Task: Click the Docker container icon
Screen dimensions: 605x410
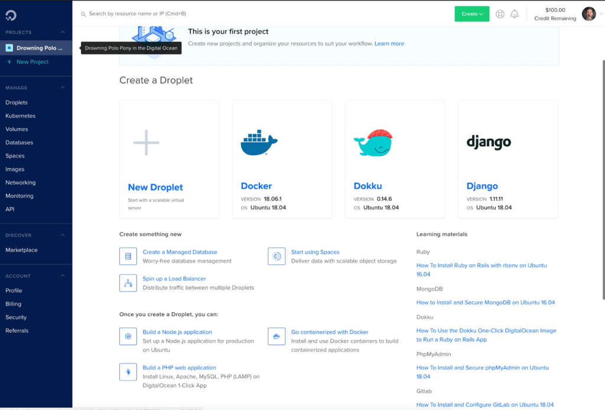Action: [277, 336]
